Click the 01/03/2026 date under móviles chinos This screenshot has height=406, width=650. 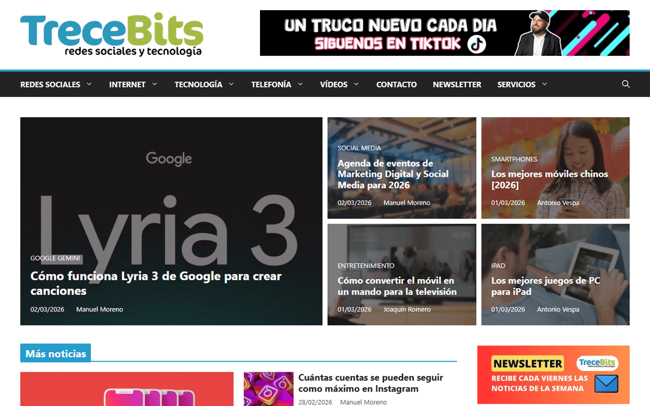508,203
